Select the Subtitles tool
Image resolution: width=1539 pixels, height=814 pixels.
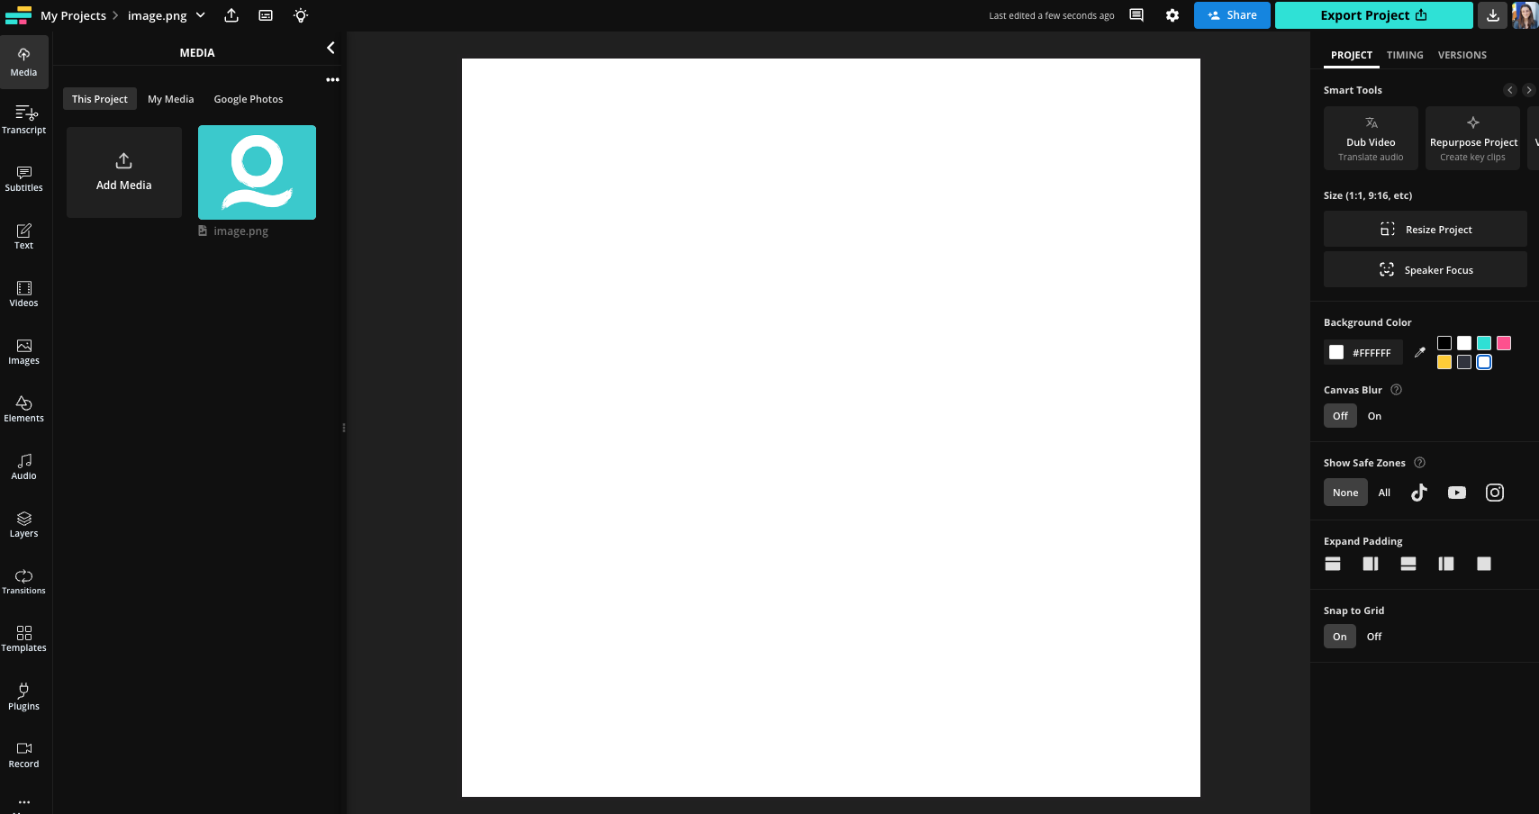click(23, 177)
